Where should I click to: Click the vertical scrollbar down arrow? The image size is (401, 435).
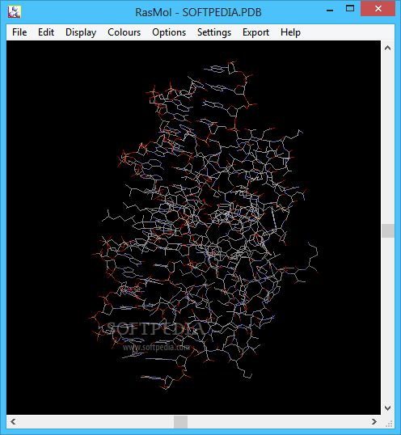(388, 408)
